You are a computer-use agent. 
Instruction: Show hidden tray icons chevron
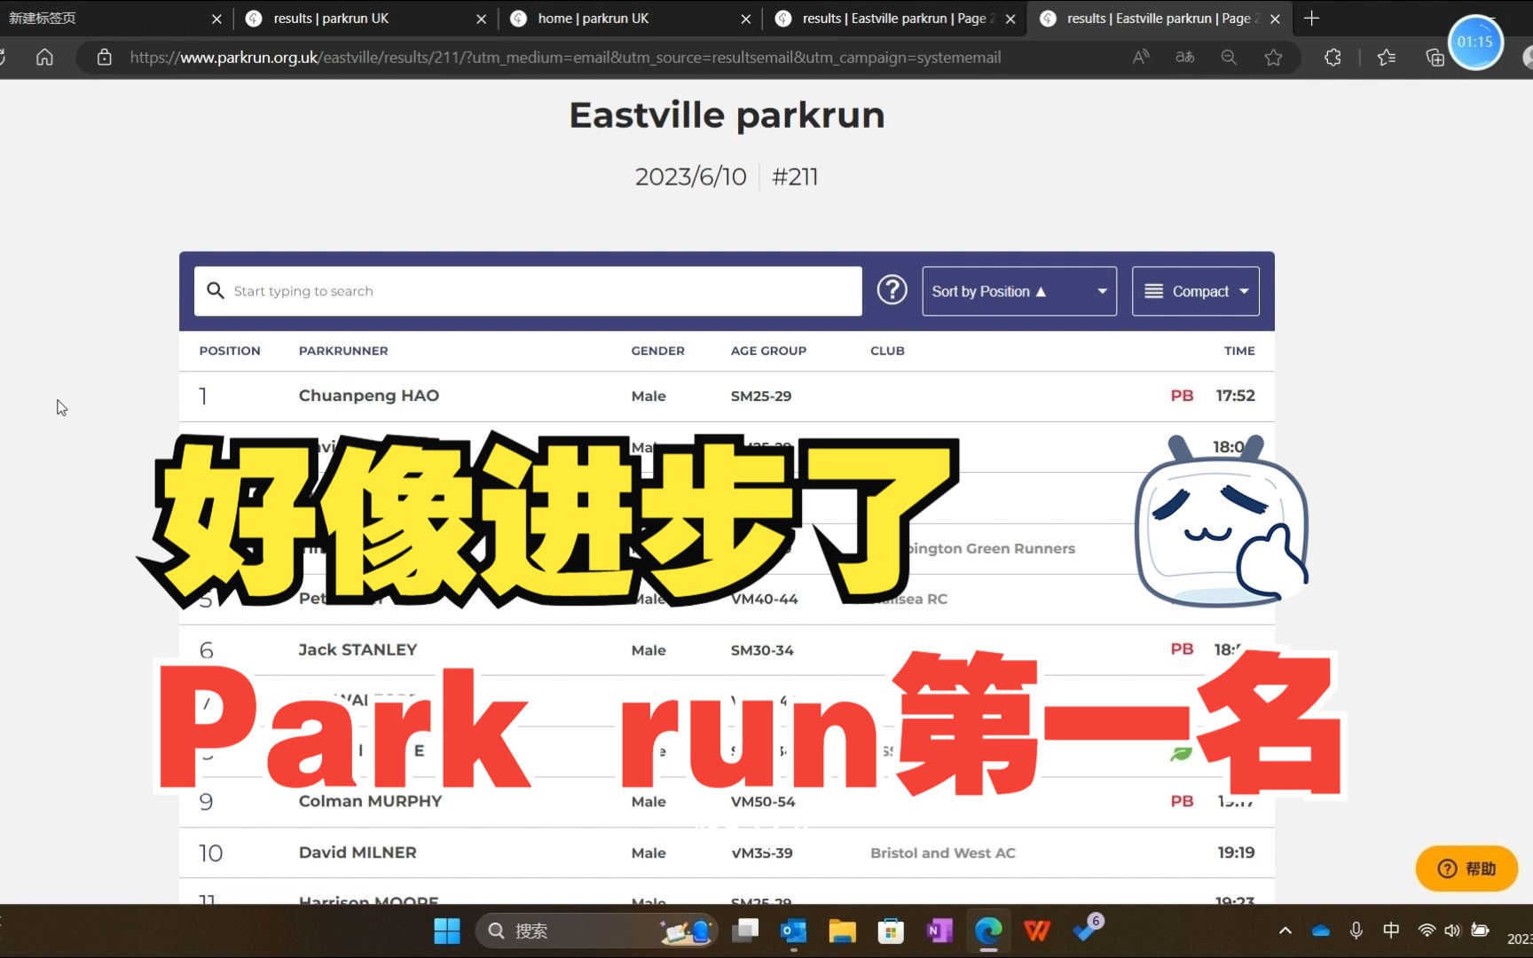click(x=1285, y=931)
